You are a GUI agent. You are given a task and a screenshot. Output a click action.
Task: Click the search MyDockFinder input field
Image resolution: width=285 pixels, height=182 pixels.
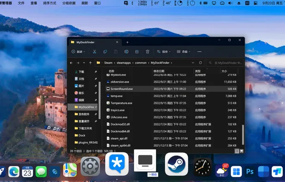coord(225,63)
